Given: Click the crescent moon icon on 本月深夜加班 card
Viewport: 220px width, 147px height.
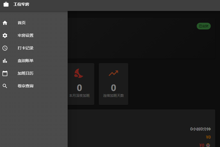Looking at the screenshot, I should pyautogui.click(x=79, y=73).
